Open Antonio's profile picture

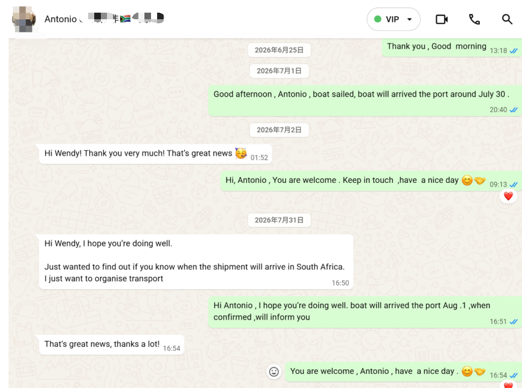[24, 19]
